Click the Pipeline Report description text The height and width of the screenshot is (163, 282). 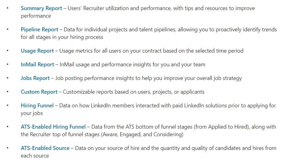tap(168, 29)
